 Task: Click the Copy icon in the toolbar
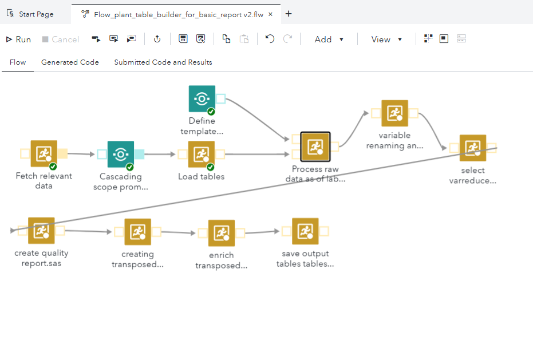pyautogui.click(x=226, y=38)
